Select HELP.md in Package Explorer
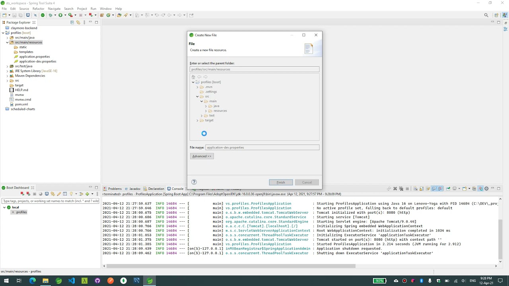Viewport: 509px width, 286px height. pyautogui.click(x=21, y=90)
